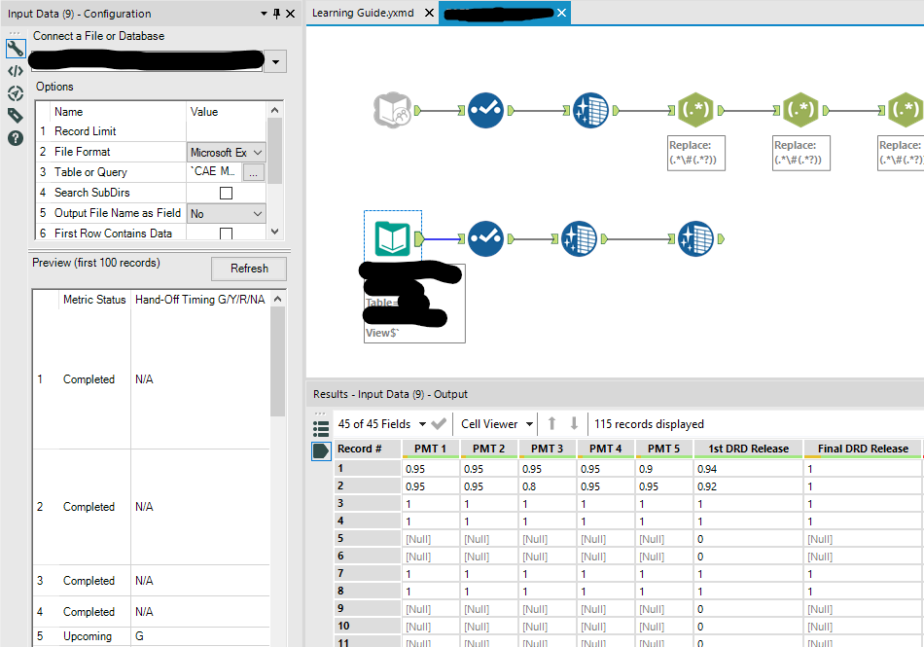
Task: Open the XML view via the code icon
Action: [x=15, y=70]
